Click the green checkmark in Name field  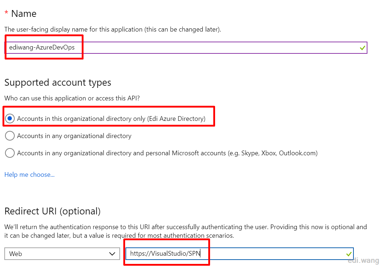(x=362, y=48)
